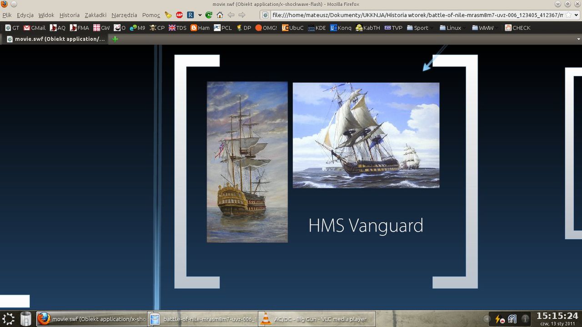Open the Konq bookmark

(341, 28)
